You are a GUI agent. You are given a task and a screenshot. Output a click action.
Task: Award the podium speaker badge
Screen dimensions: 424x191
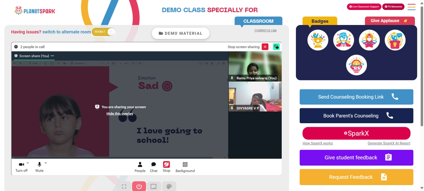(395, 40)
